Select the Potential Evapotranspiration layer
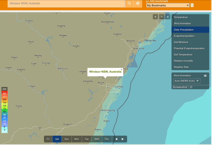 (190, 48)
